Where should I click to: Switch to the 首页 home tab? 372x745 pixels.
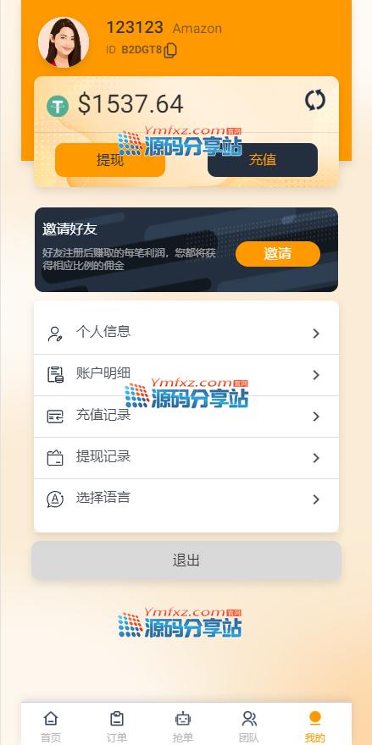[51, 726]
